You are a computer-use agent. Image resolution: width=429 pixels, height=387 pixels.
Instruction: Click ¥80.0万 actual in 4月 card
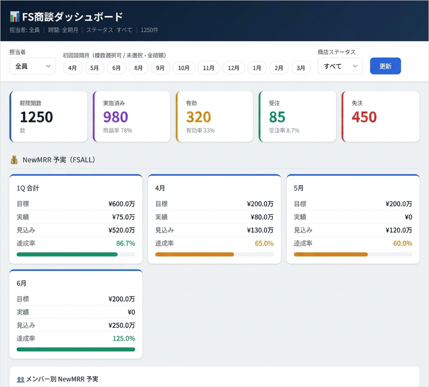(262, 217)
